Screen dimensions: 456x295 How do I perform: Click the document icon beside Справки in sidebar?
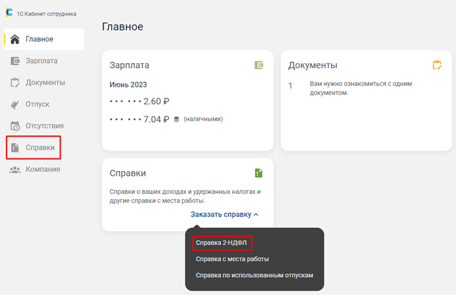pos(15,147)
